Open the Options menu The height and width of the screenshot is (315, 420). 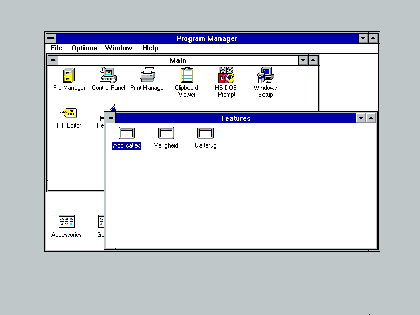click(84, 48)
